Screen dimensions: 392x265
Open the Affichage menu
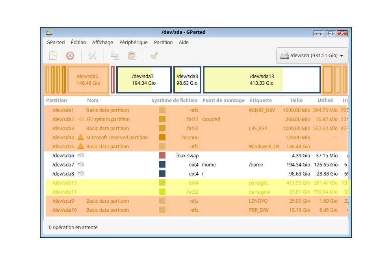[x=102, y=42]
